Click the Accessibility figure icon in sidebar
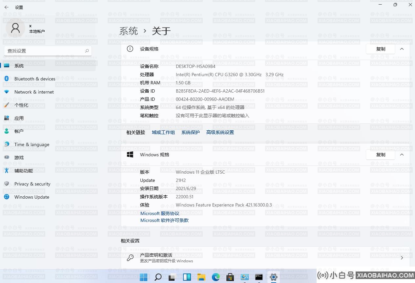Viewport: 415px width, 283px height. (7, 171)
